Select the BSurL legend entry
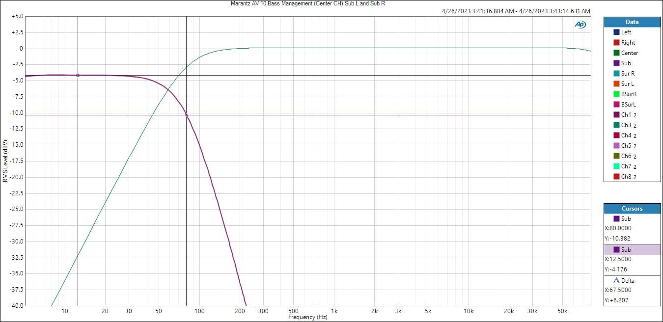This screenshot has width=663, height=322. (x=628, y=105)
